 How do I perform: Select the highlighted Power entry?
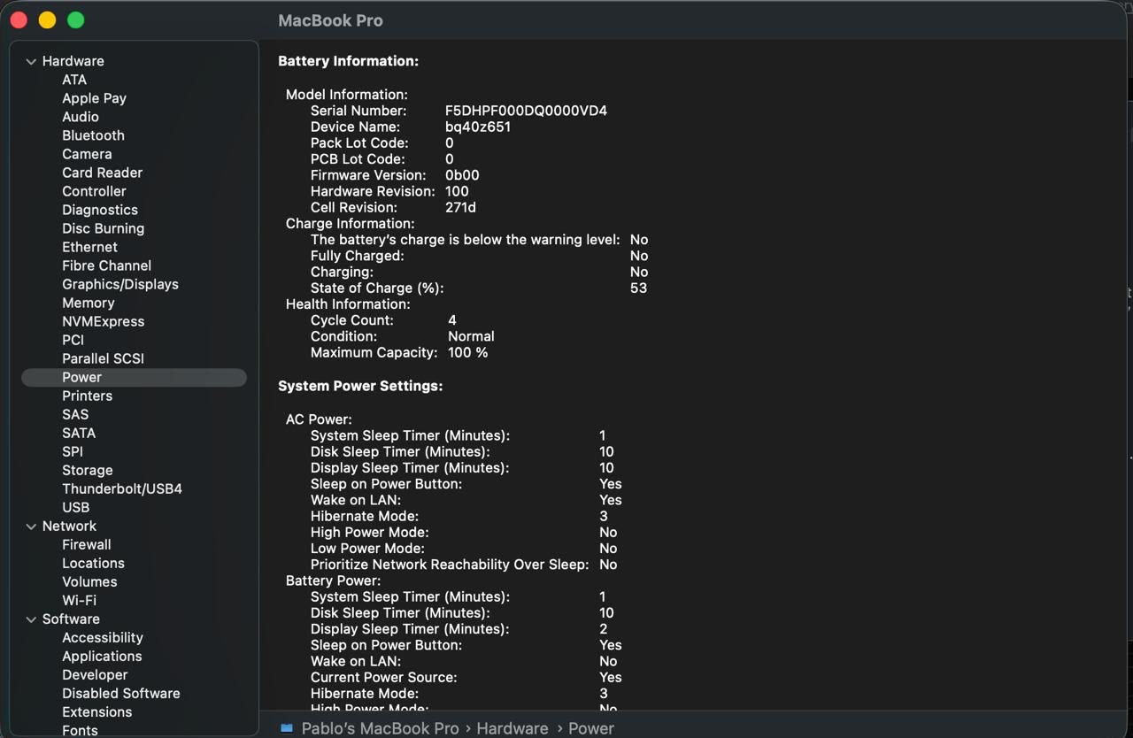pyautogui.click(x=134, y=377)
